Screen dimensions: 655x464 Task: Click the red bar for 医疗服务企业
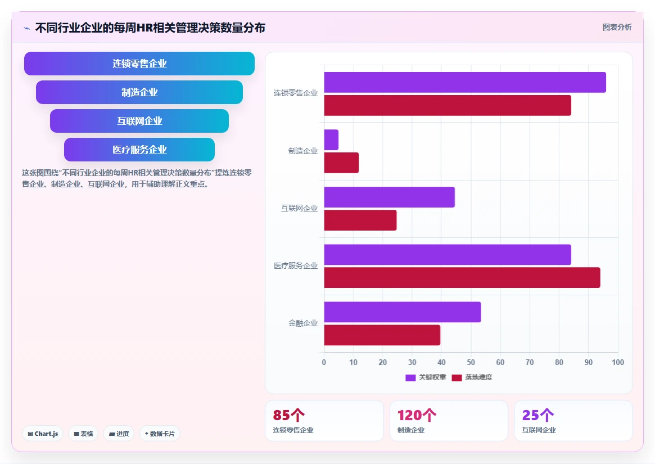click(462, 278)
